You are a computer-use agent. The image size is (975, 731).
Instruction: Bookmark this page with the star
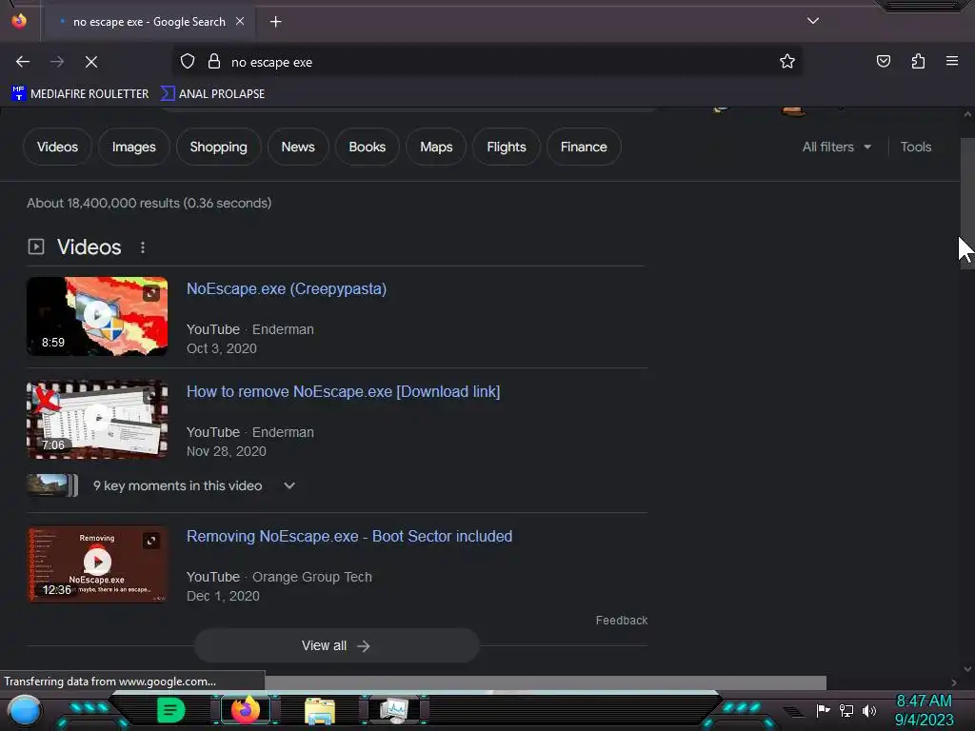coord(787,61)
